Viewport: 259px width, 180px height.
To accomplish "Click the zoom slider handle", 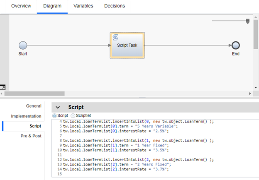I will (248, 21).
